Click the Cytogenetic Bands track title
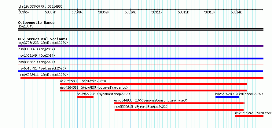 point(36,23)
